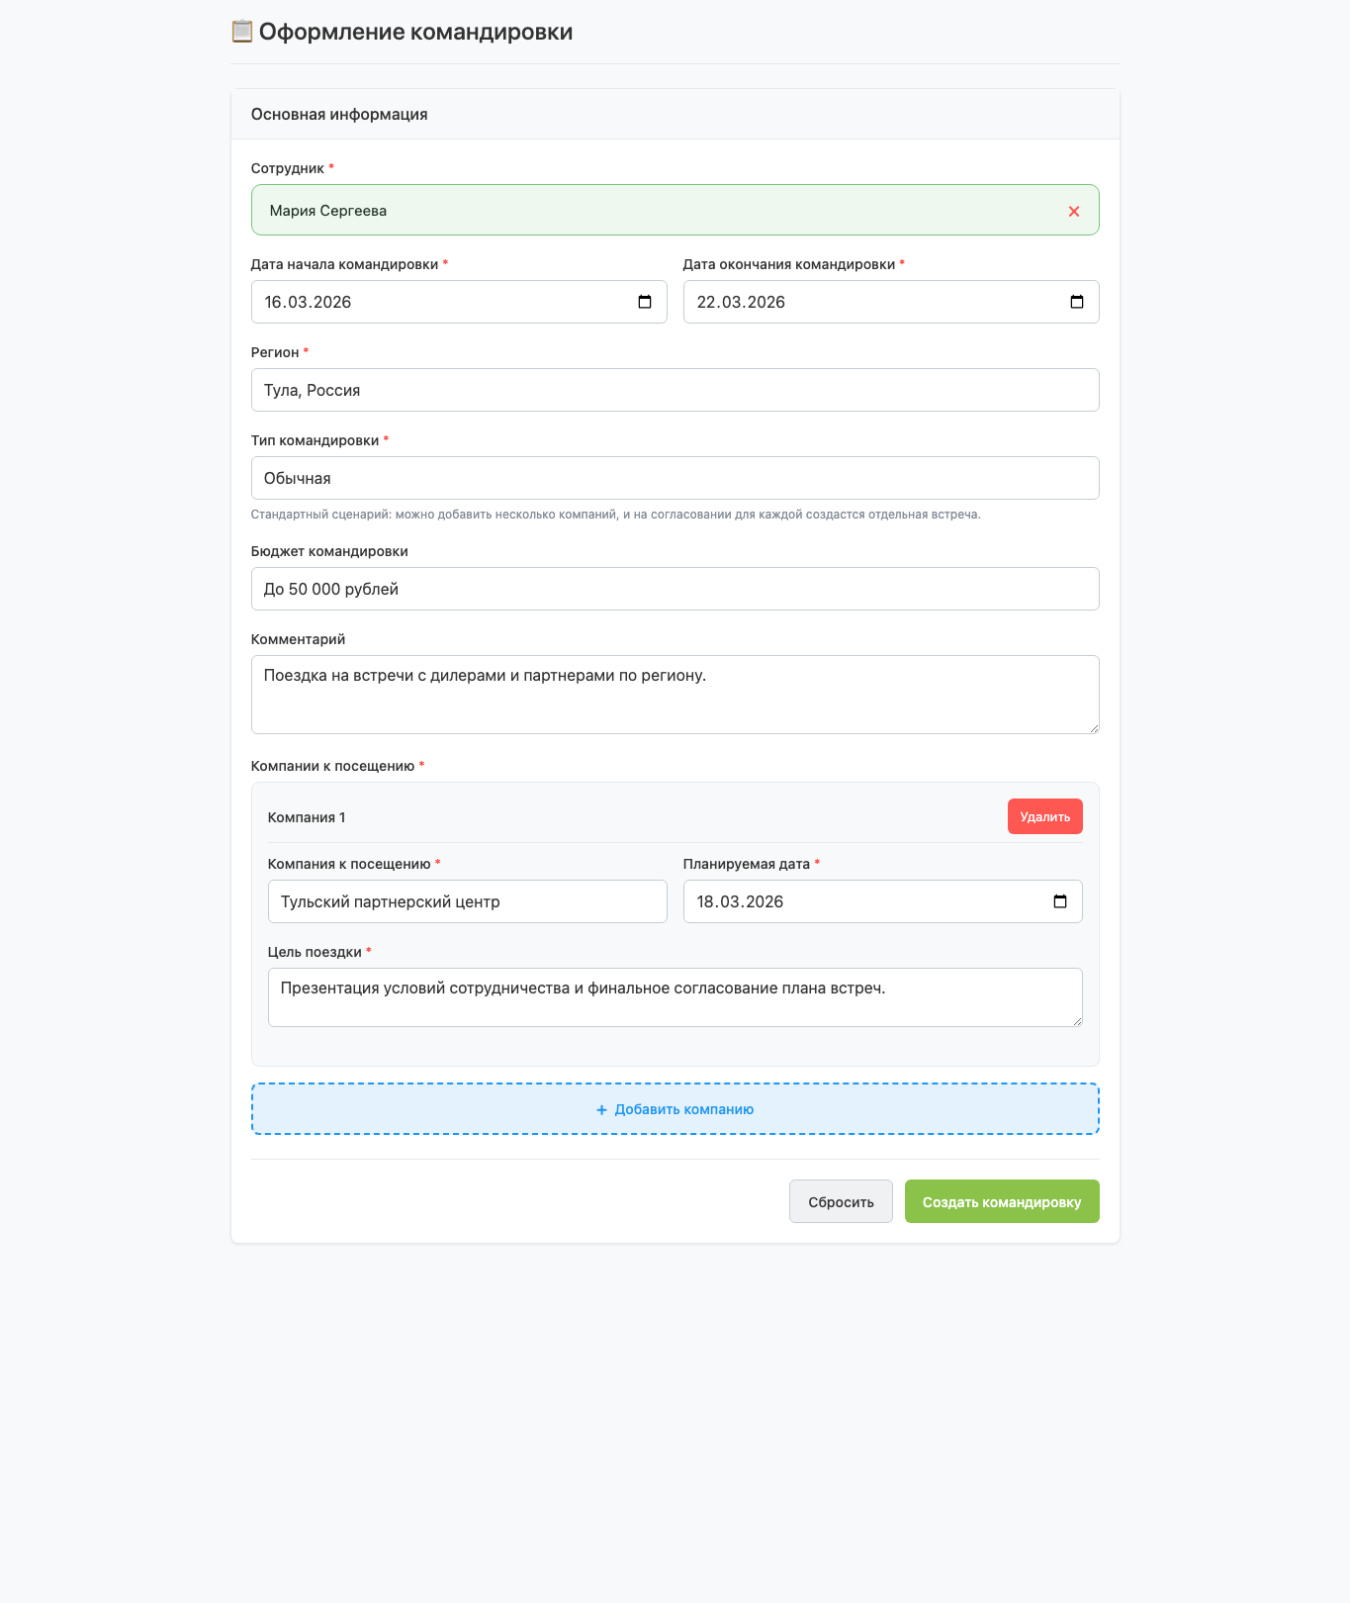Open the Бюджет командировки dropdown

point(675,589)
